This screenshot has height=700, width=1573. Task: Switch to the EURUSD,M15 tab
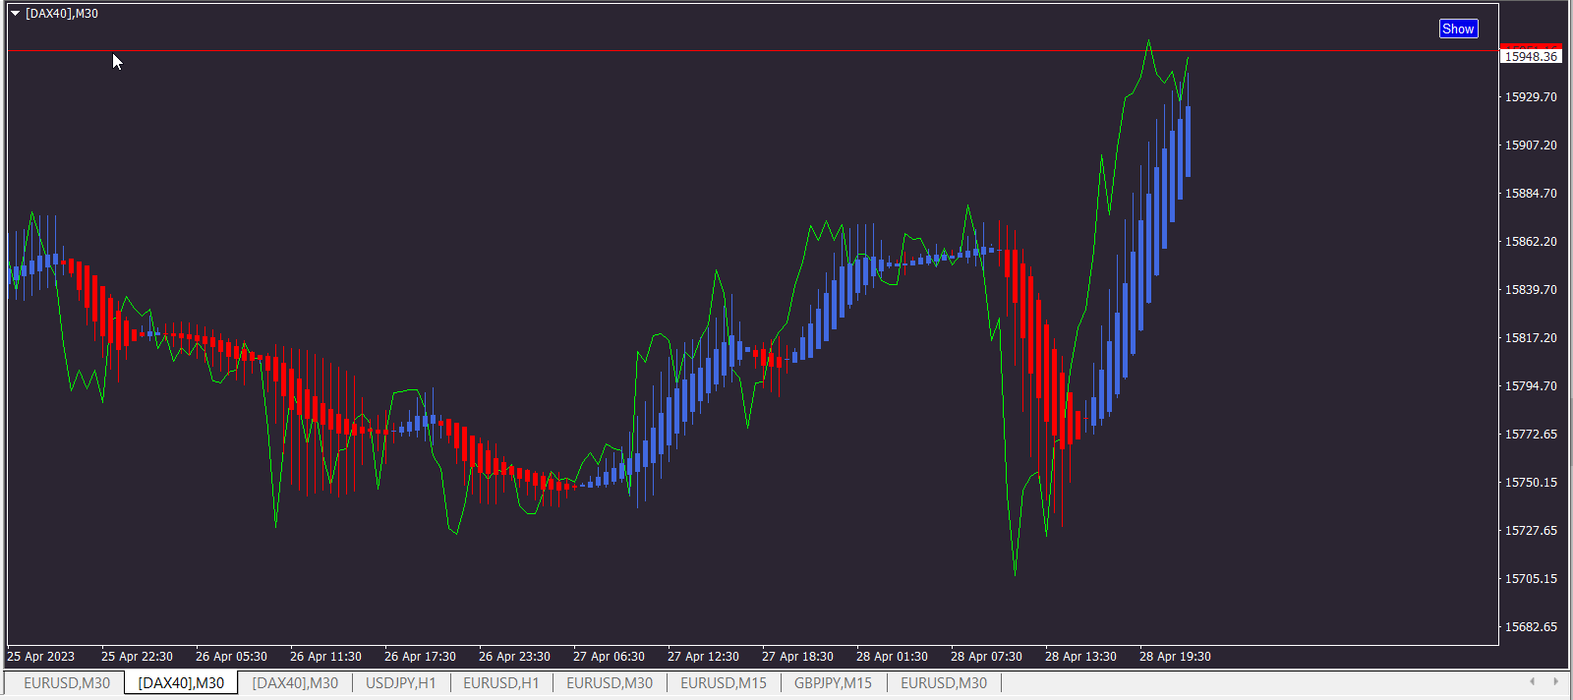724,682
